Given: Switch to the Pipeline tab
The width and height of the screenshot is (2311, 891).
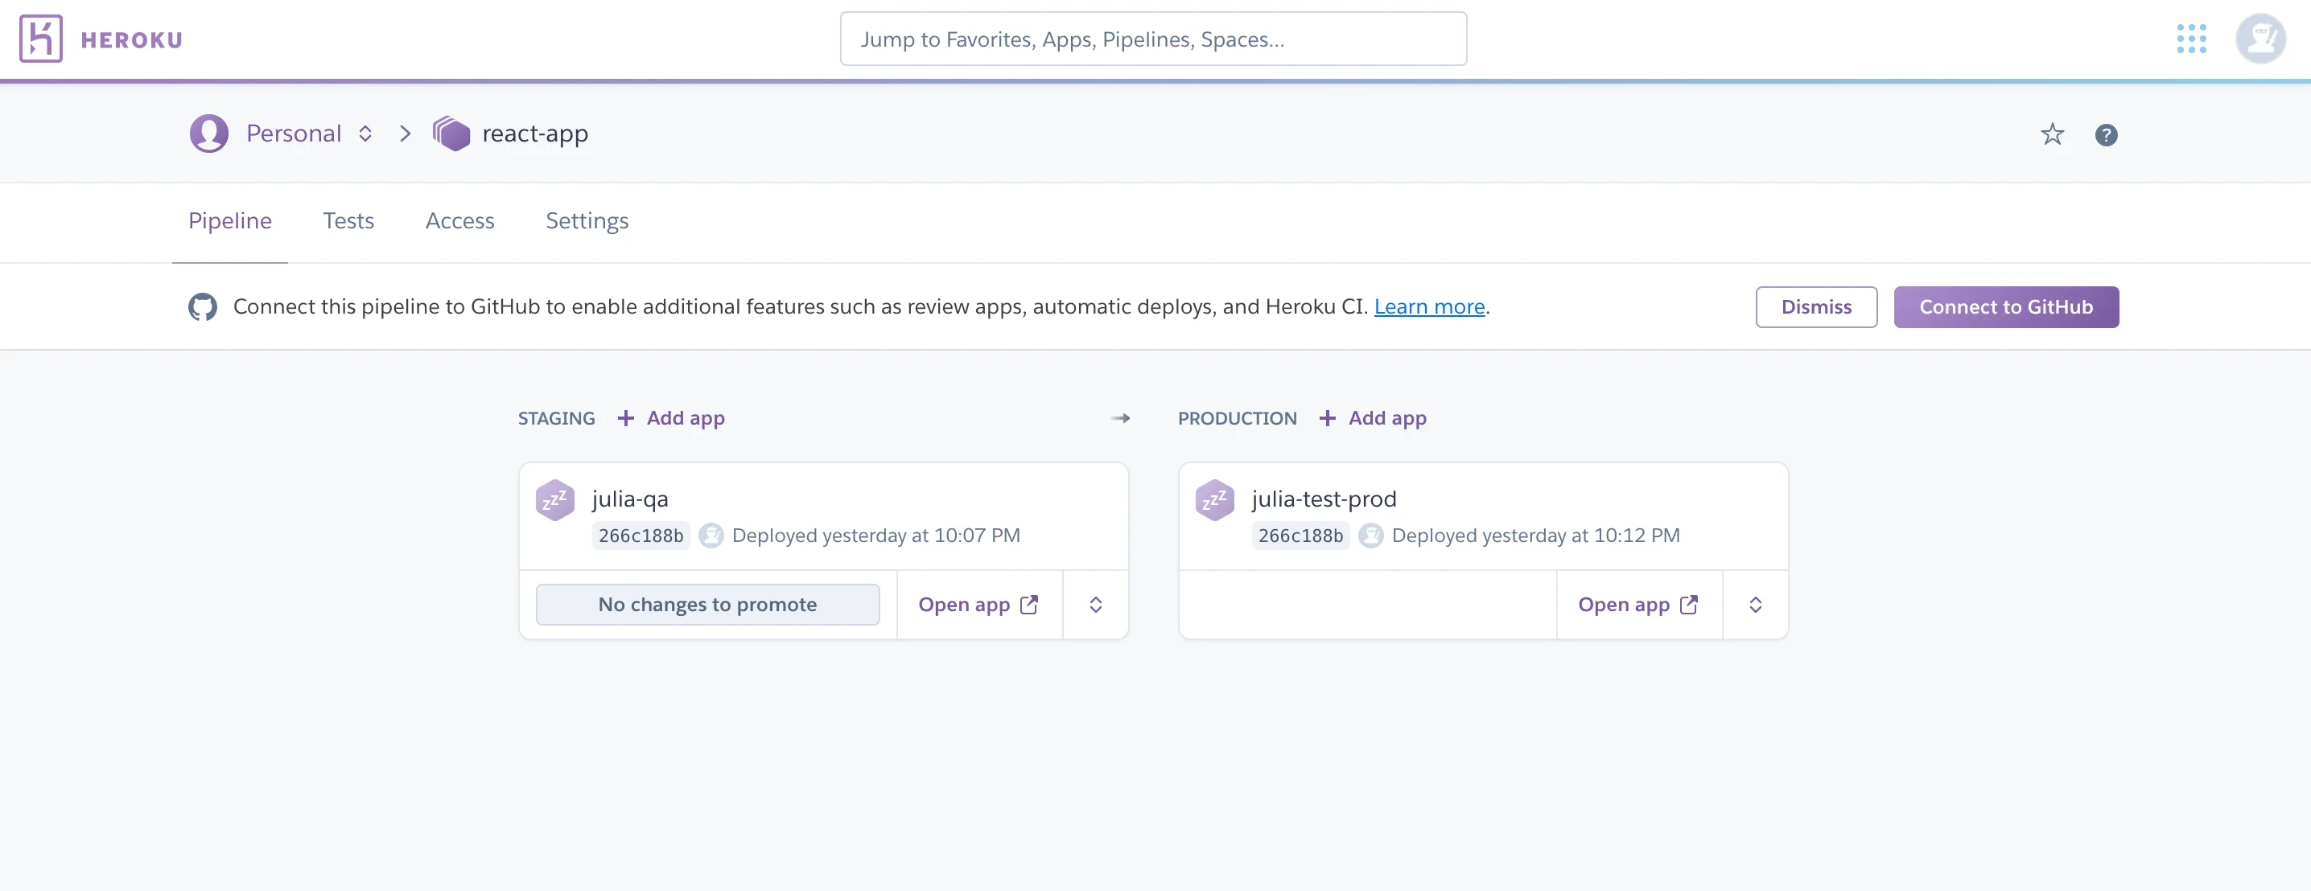Looking at the screenshot, I should (x=229, y=220).
